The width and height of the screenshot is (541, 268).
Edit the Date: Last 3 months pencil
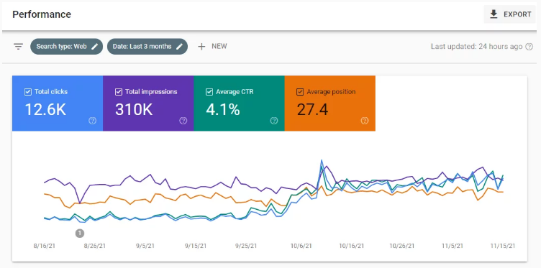179,47
